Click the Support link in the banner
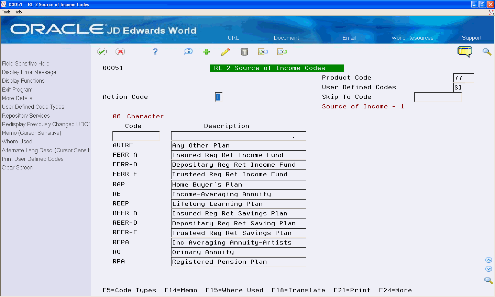The image size is (495, 297). (x=472, y=38)
